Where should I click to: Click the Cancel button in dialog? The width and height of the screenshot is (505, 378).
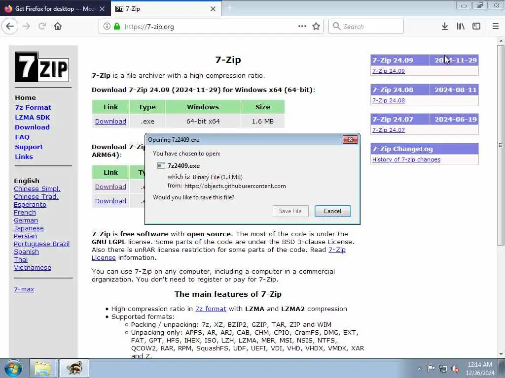coord(333,211)
